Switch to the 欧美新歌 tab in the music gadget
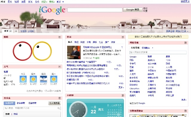Screen dimensions: 191x117 (21, 103)
